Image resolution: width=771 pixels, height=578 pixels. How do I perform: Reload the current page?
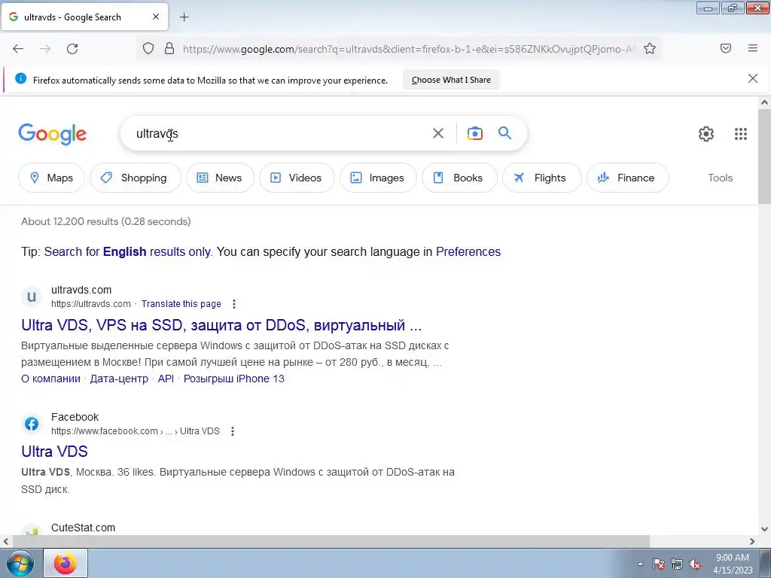pyautogui.click(x=72, y=49)
